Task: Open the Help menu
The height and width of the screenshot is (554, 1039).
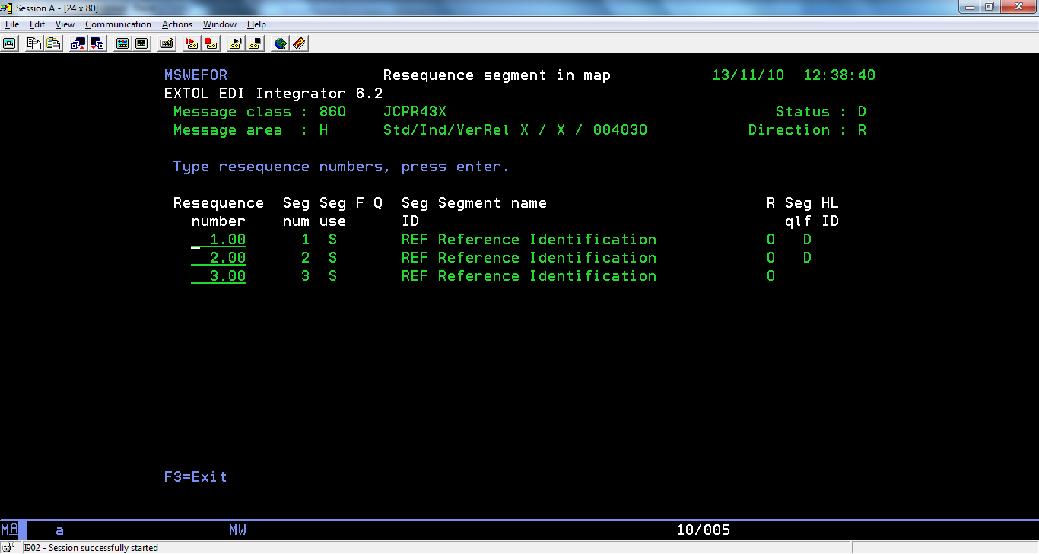Action: coord(256,24)
